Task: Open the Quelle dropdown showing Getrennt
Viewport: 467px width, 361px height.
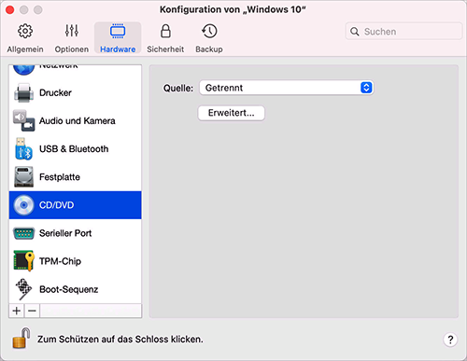Action: pos(287,88)
